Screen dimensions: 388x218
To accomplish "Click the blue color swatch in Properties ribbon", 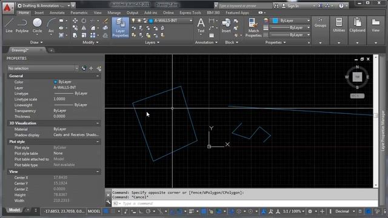I will [275, 21].
